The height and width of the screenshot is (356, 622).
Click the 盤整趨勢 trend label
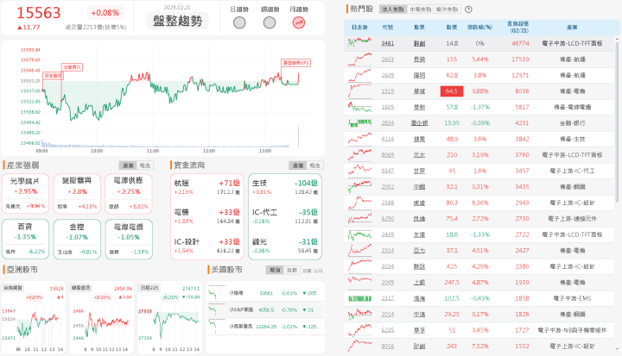point(177,21)
